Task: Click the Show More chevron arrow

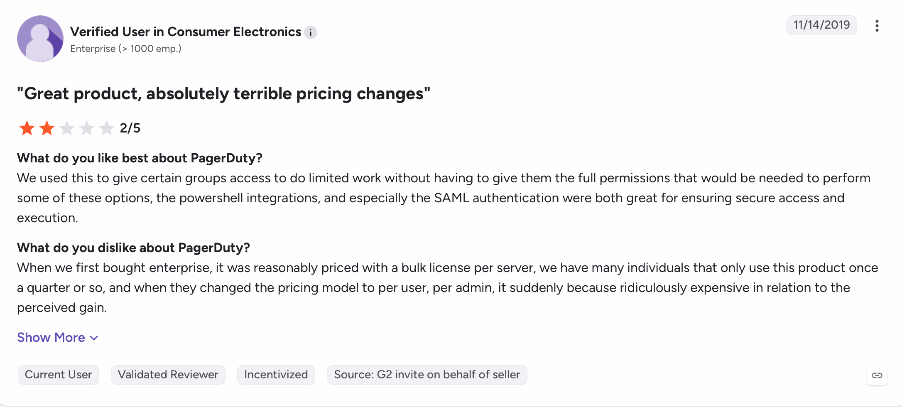Action: (94, 338)
